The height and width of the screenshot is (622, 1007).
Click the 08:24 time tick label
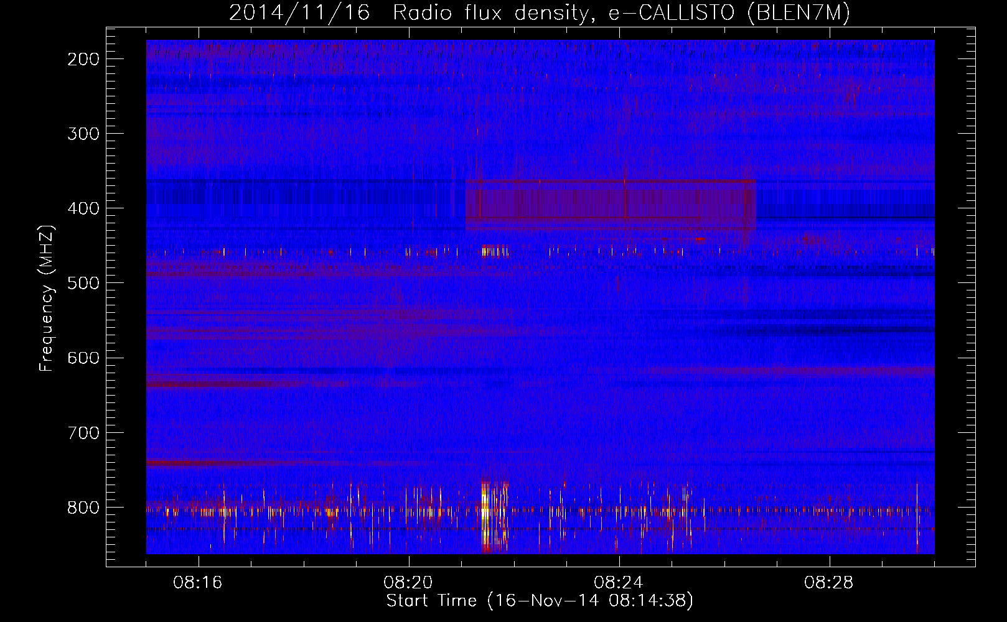pos(619,583)
